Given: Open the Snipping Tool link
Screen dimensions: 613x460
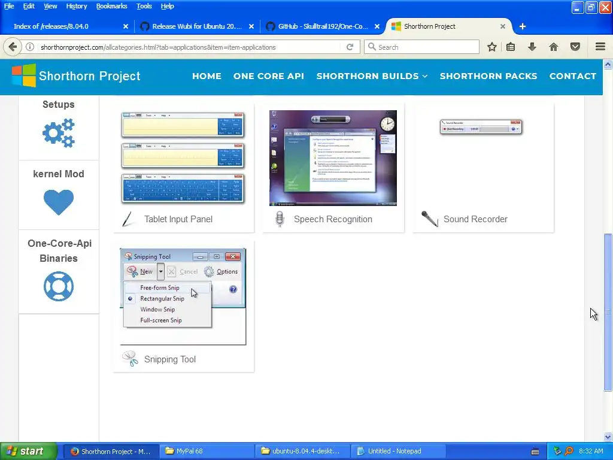Looking at the screenshot, I should pyautogui.click(x=170, y=359).
